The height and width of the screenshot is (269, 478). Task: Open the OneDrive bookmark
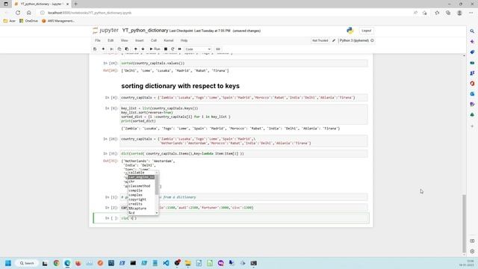coord(28,21)
